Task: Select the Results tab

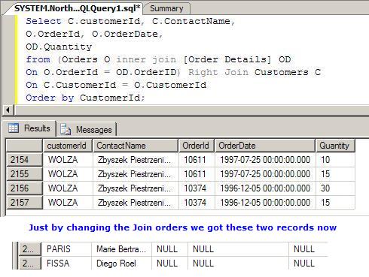Action: [x=29, y=128]
